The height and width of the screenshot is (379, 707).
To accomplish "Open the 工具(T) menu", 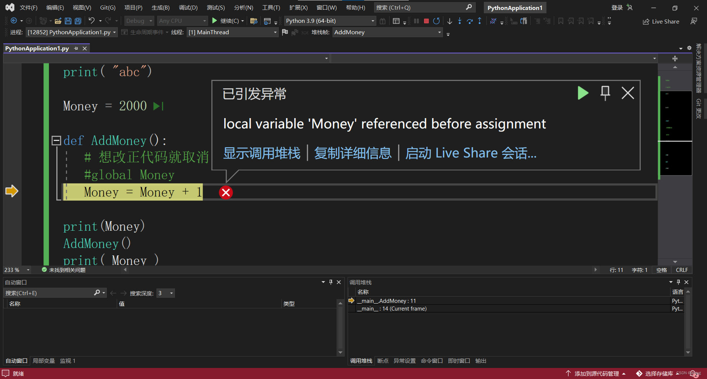I will [271, 7].
